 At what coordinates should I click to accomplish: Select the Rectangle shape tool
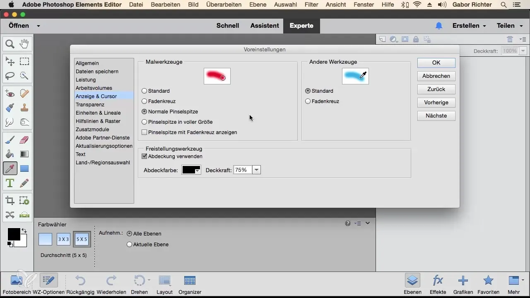tap(24, 168)
